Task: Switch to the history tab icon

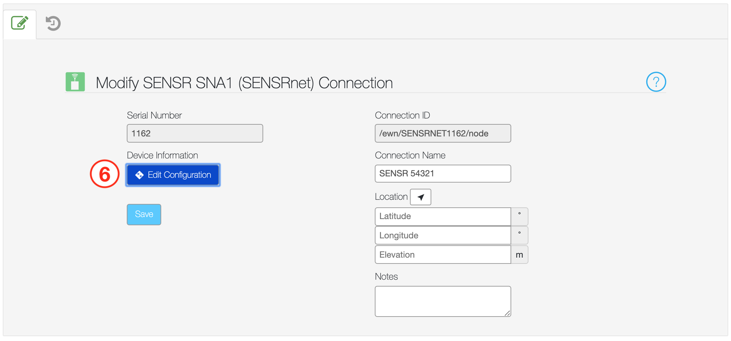Action: pos(53,23)
